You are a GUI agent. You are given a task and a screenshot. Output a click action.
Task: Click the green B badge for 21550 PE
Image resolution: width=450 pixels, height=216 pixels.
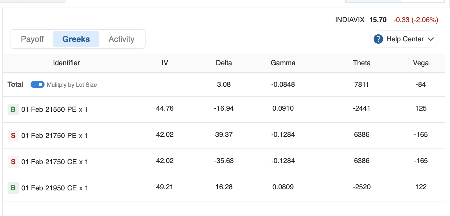[x=13, y=109]
